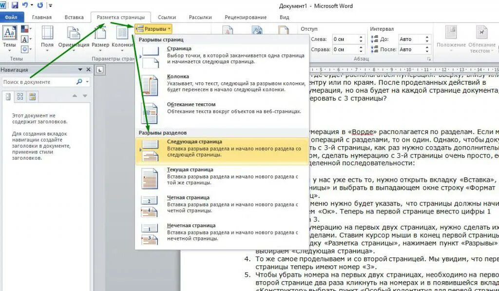
Task: Switch to the Вид ribbon tab
Action: 284,17
